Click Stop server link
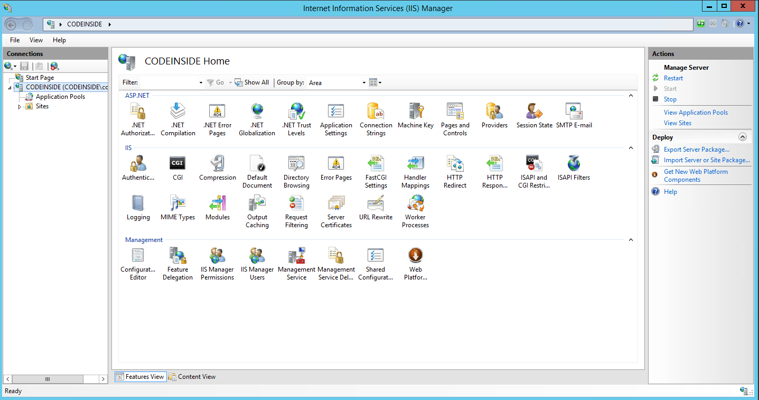The height and width of the screenshot is (400, 759). (x=670, y=99)
